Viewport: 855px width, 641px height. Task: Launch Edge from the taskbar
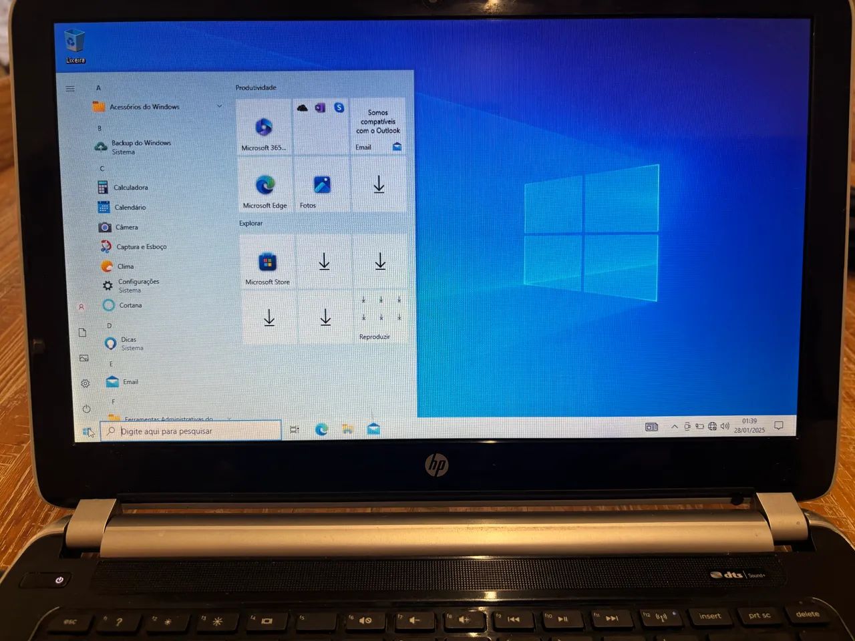click(x=321, y=429)
